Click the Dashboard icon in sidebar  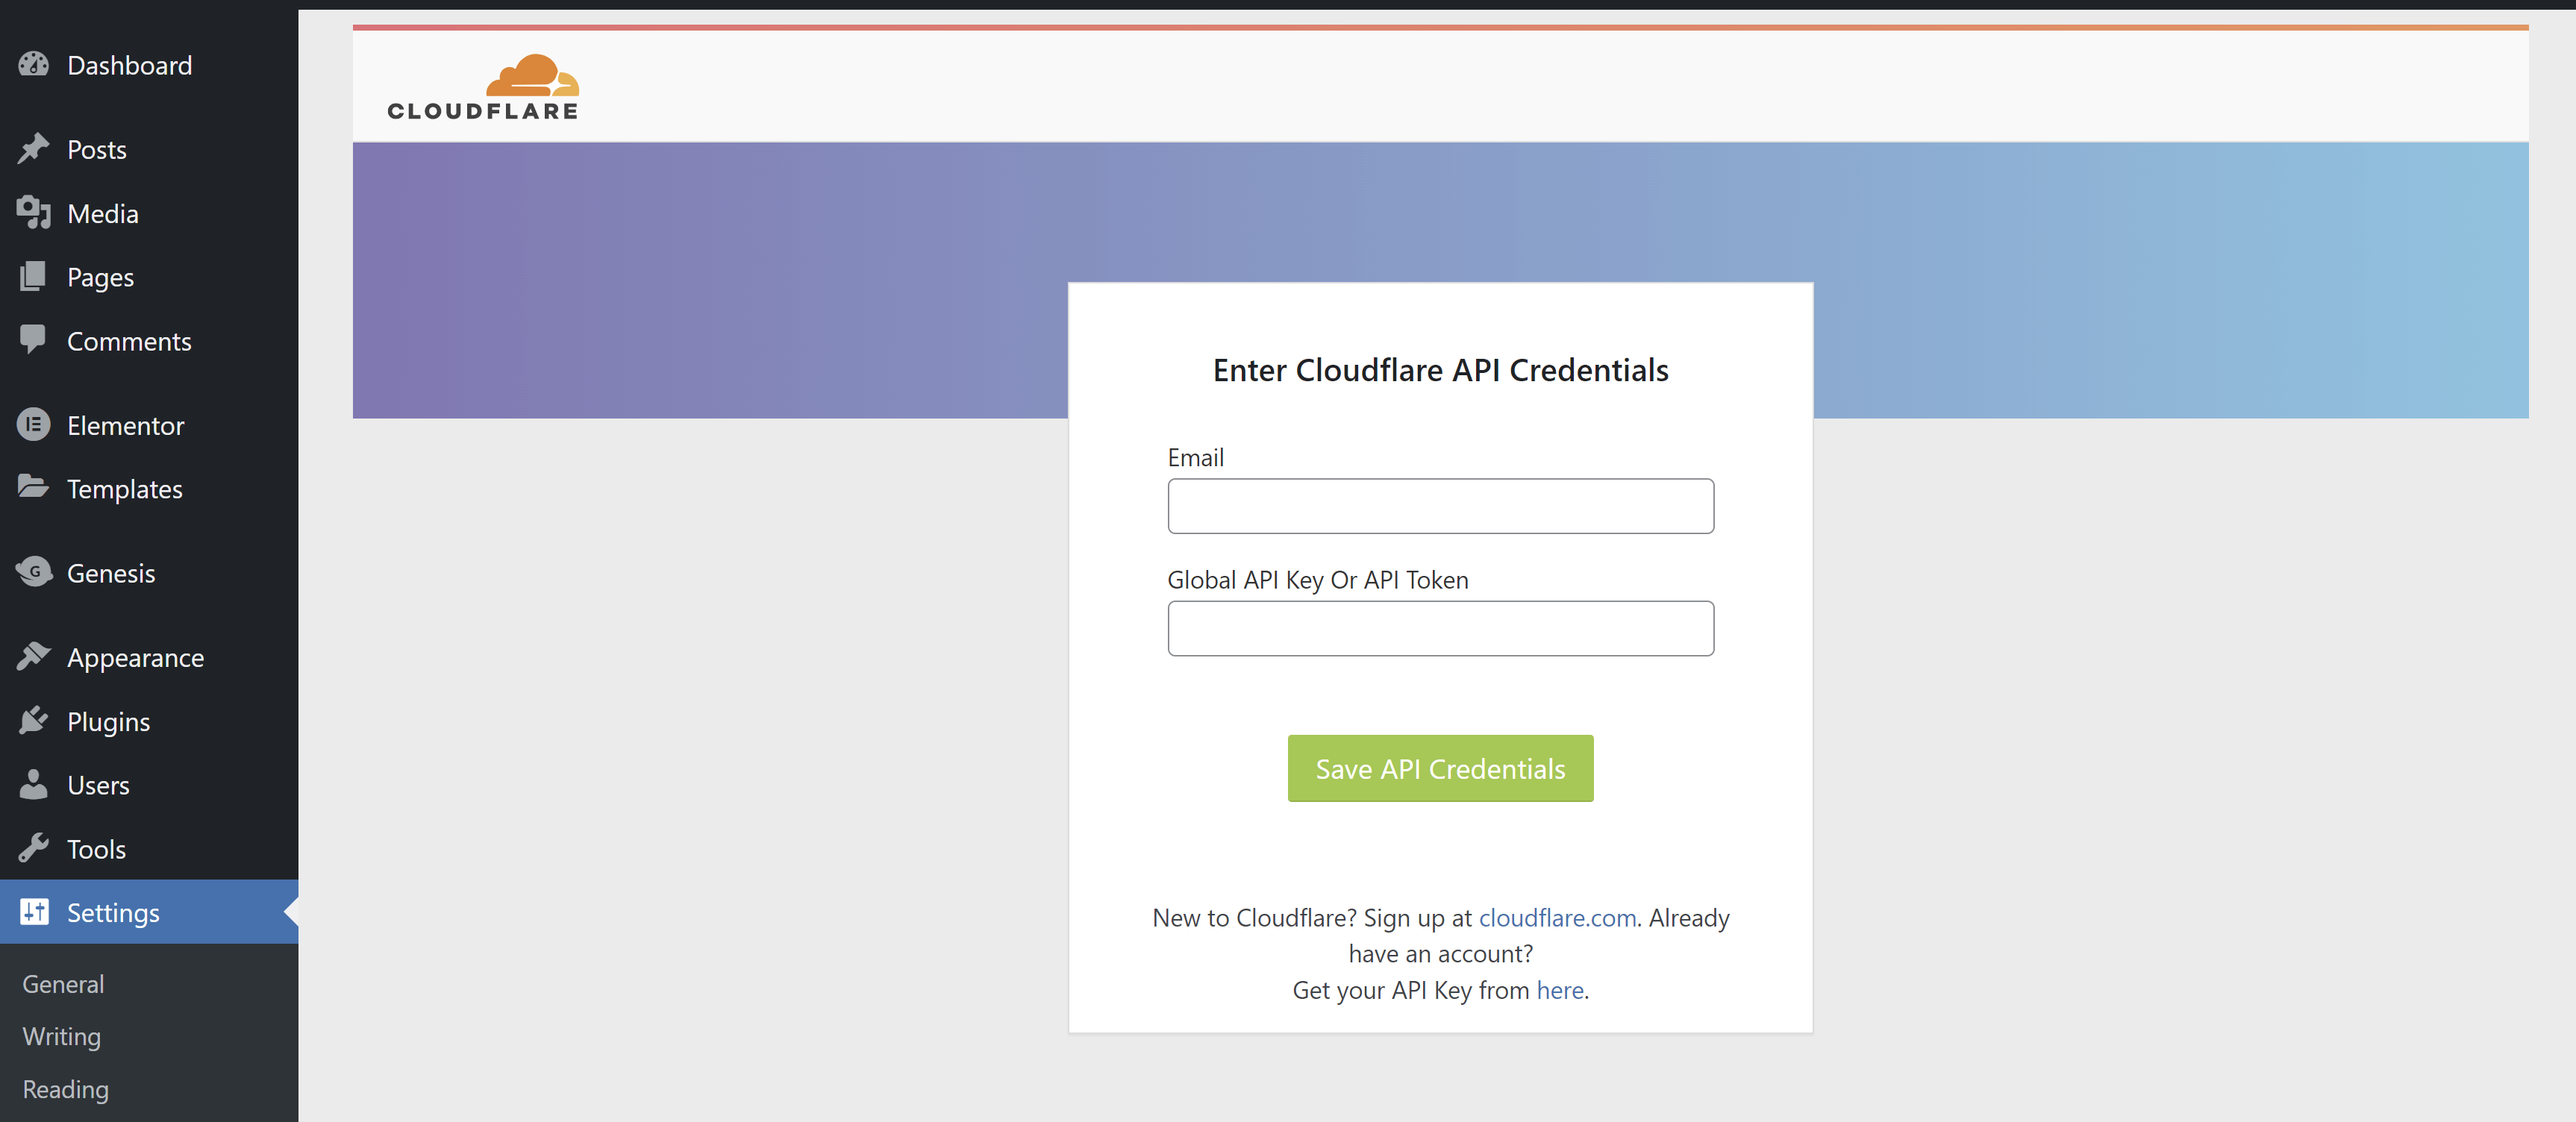[x=33, y=64]
